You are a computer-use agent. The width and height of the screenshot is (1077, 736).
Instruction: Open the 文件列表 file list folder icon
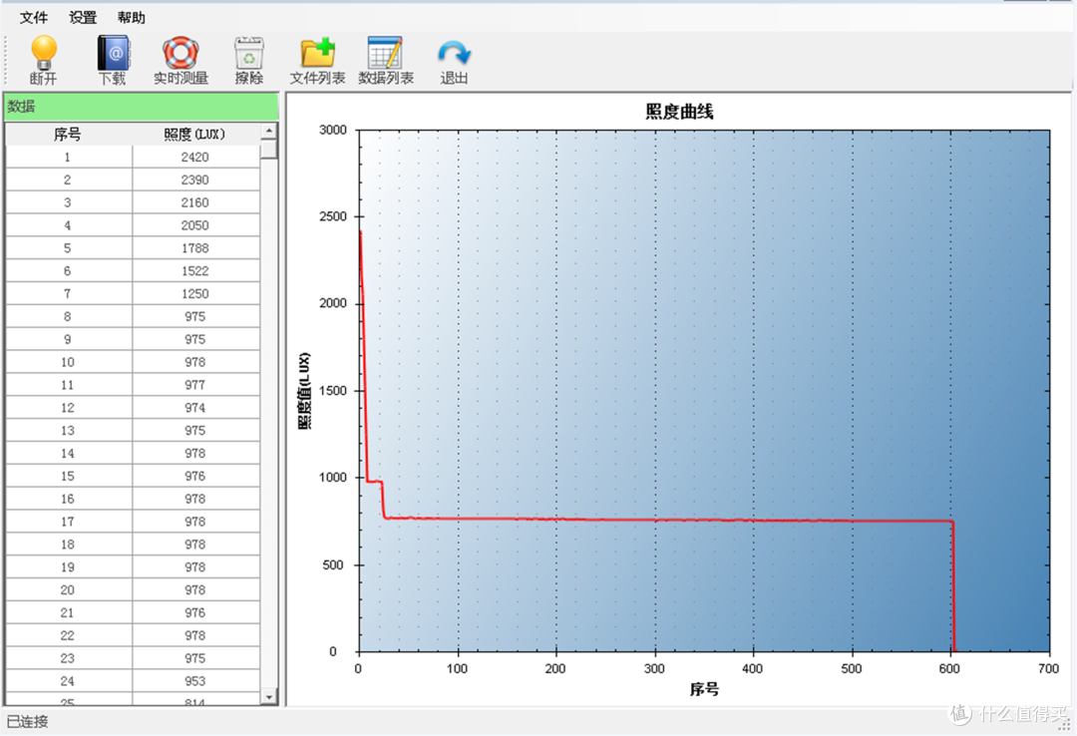tap(317, 60)
